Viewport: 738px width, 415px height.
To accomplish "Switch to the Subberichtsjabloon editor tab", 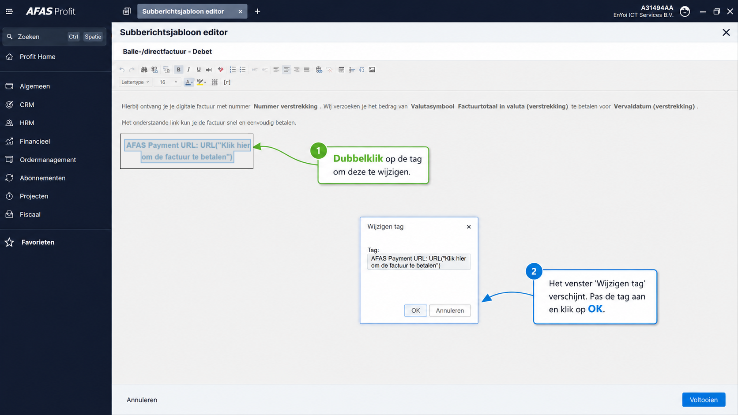I will click(x=183, y=11).
